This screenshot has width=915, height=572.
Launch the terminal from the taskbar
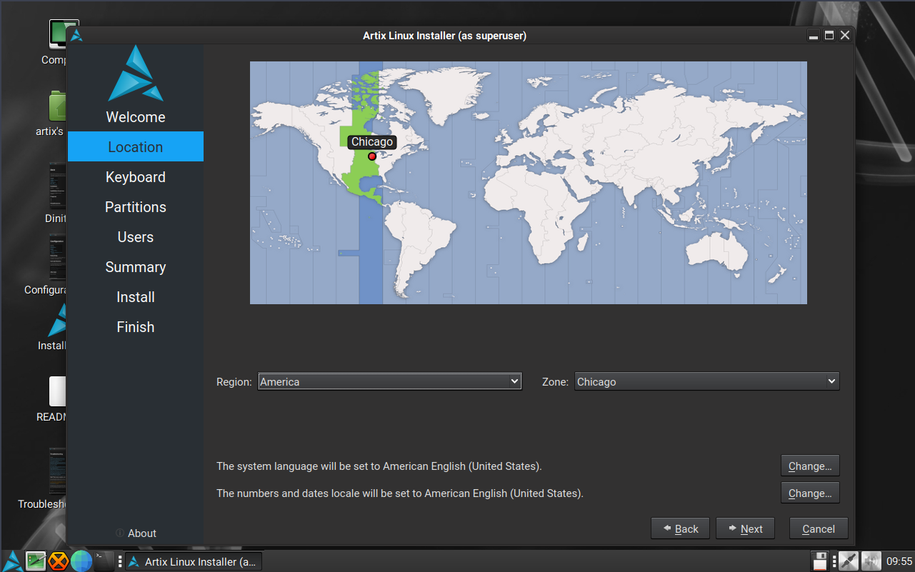(104, 561)
